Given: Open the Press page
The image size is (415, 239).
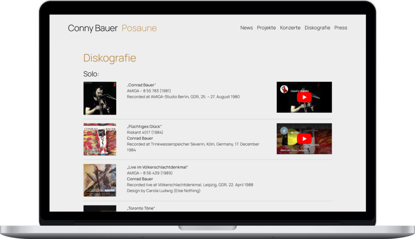Looking at the screenshot, I should 340,28.
